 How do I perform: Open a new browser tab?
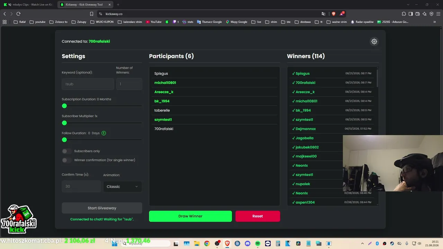(118, 5)
